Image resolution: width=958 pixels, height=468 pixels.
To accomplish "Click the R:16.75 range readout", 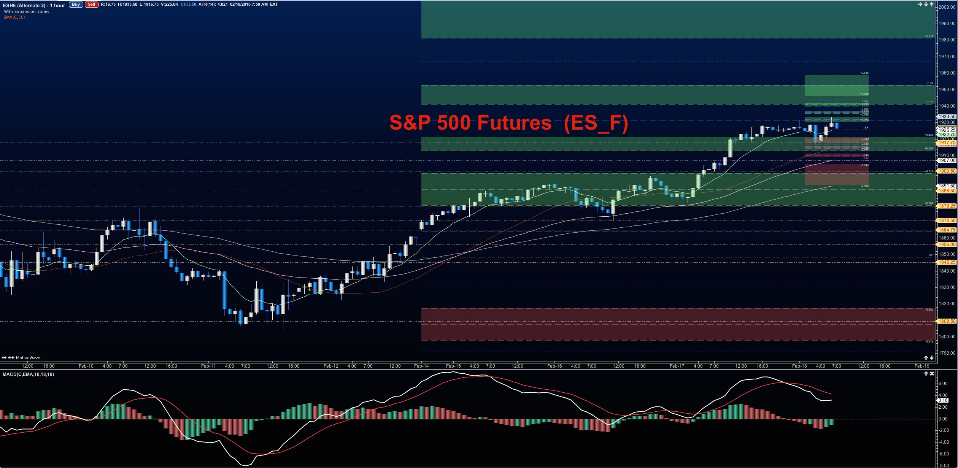I will [x=108, y=5].
